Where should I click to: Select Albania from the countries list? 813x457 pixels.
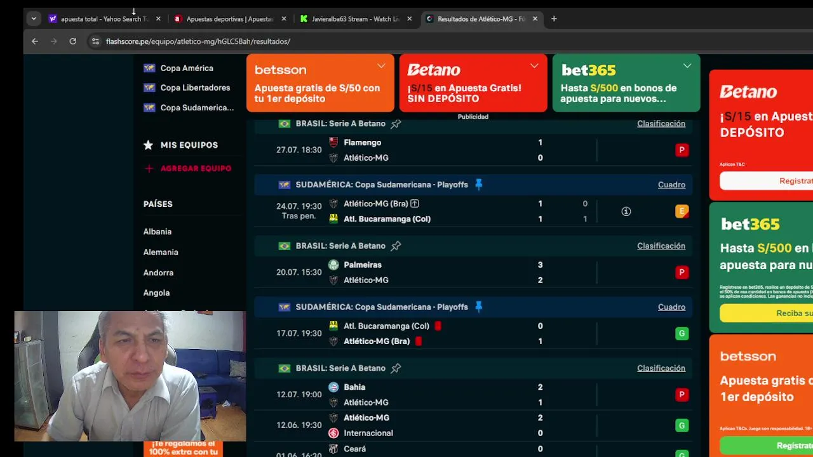click(158, 232)
